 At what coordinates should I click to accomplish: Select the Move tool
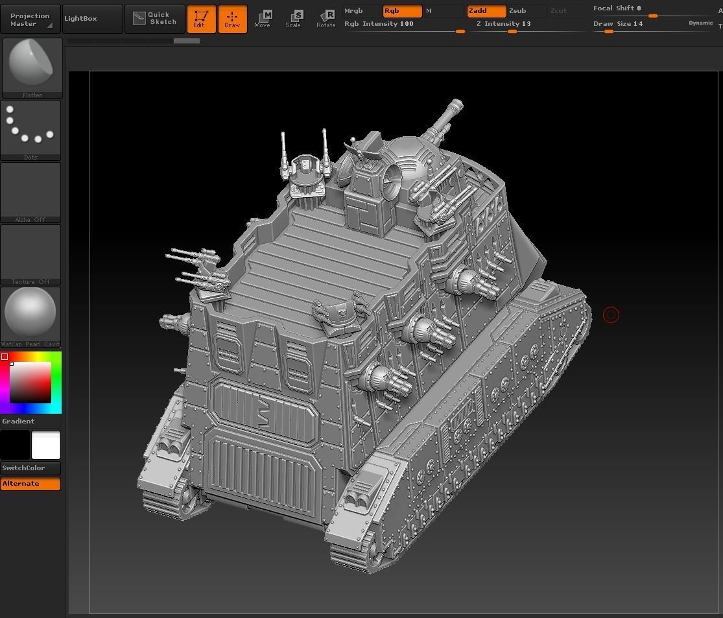click(263, 19)
